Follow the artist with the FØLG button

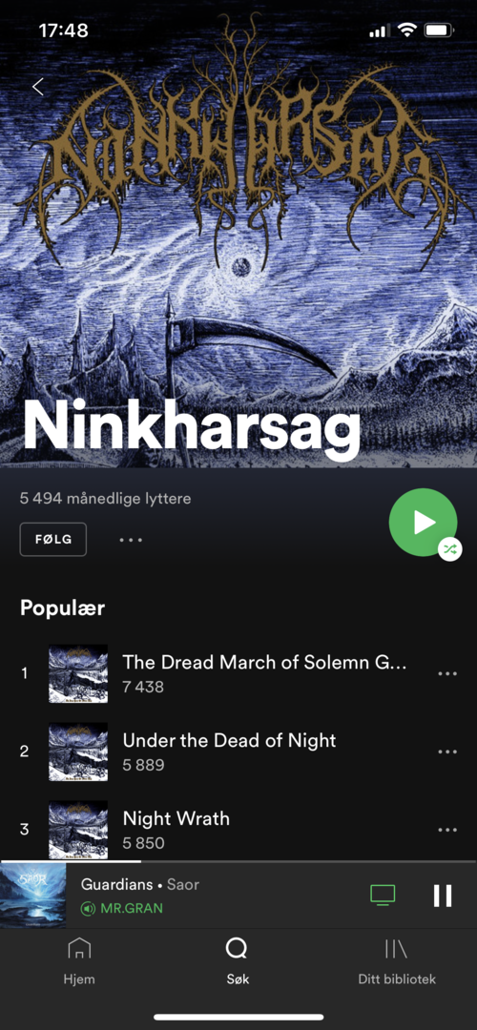[x=53, y=539]
